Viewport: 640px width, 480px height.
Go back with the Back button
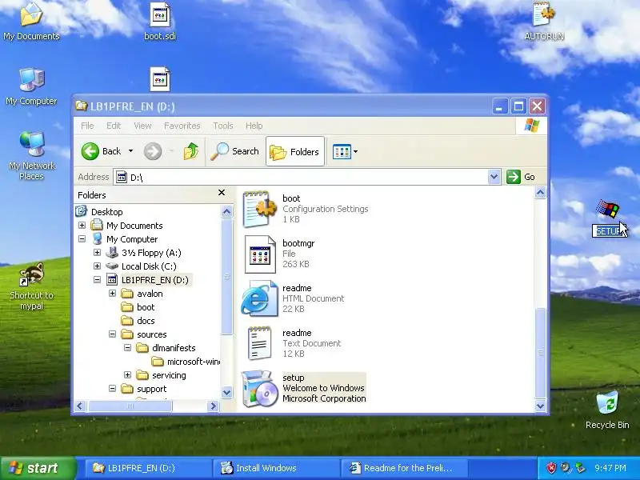102,151
